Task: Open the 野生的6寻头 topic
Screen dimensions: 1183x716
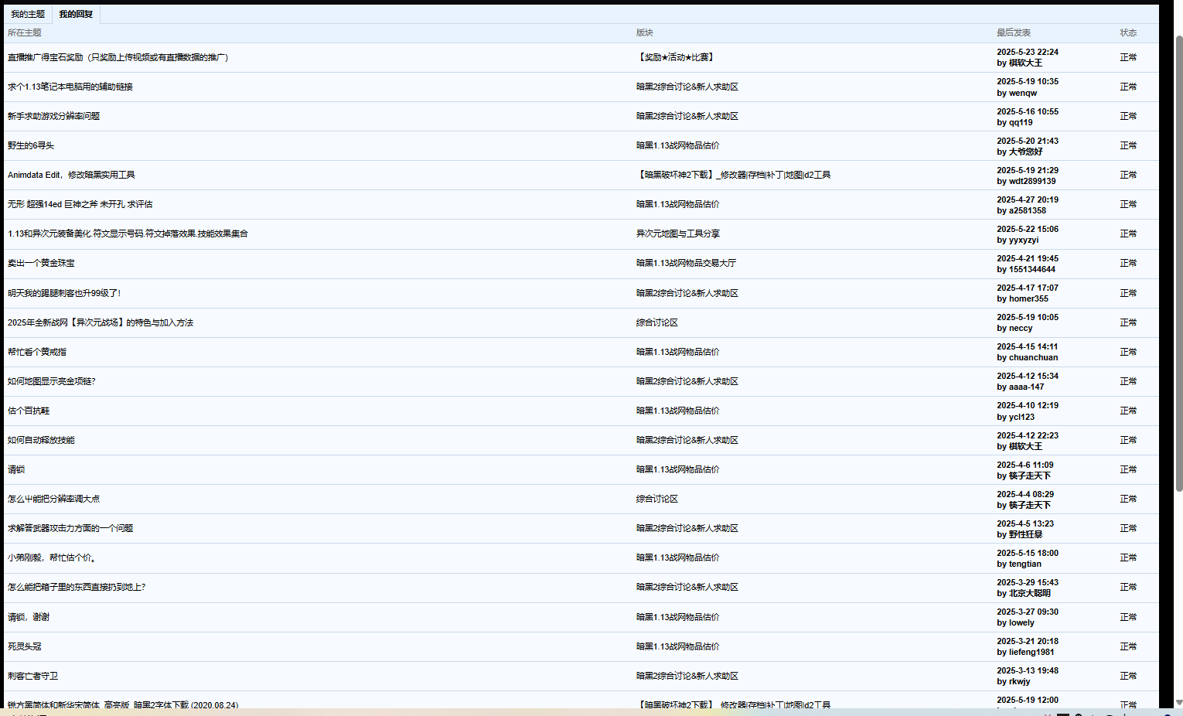Action: [x=31, y=145]
